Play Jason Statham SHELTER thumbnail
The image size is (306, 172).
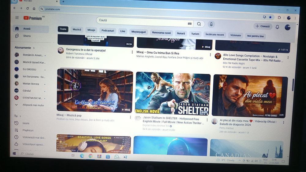point(173,93)
